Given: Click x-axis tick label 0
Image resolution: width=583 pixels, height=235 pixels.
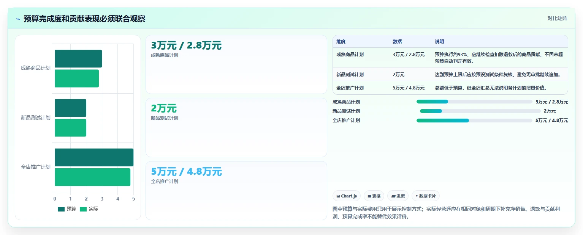Looking at the screenshot, I should tap(55, 199).
